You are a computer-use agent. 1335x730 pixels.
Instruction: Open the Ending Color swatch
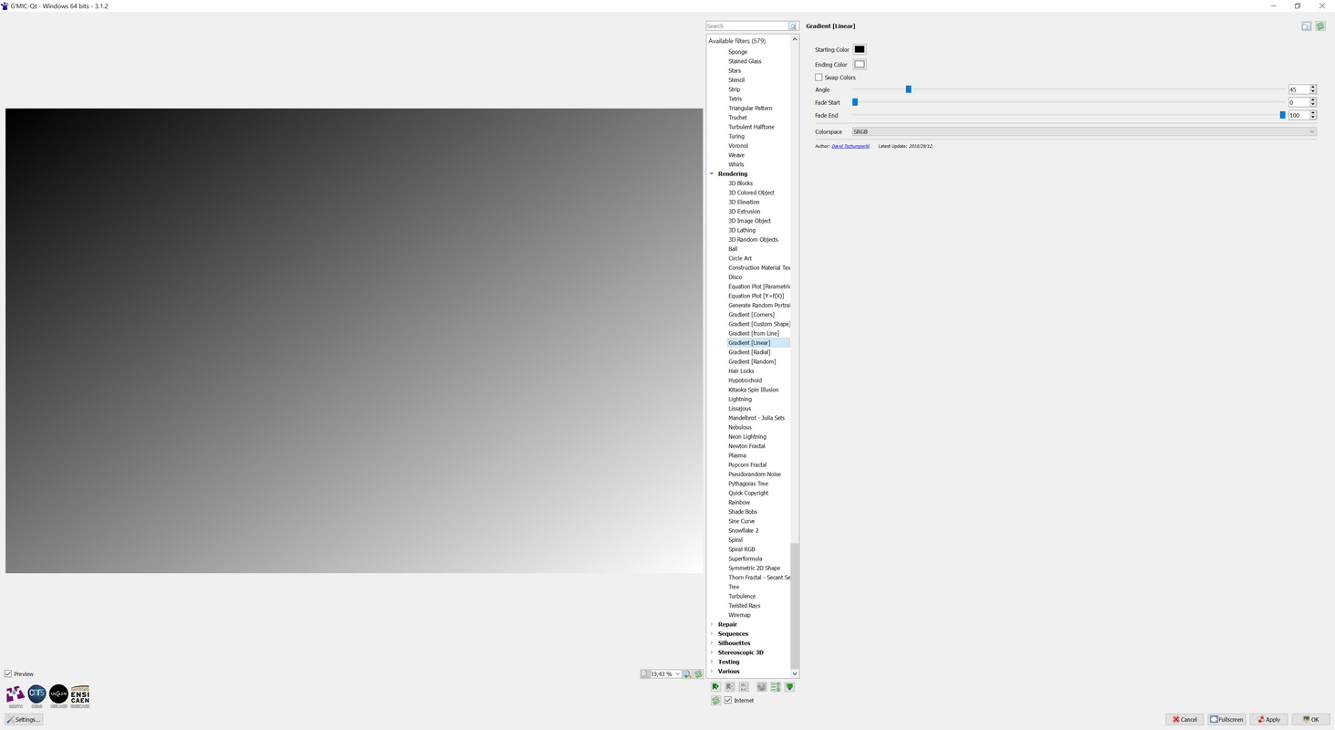tap(860, 64)
